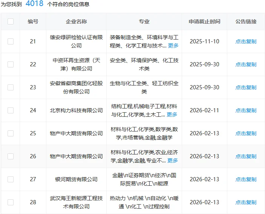Image resolution: width=265 pixels, height=214 pixels.
Task: Select 物产中大期货有限公司 in row 25
Action: click(76, 133)
